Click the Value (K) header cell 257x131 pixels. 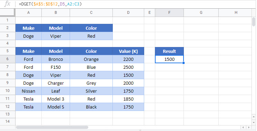coord(128,51)
